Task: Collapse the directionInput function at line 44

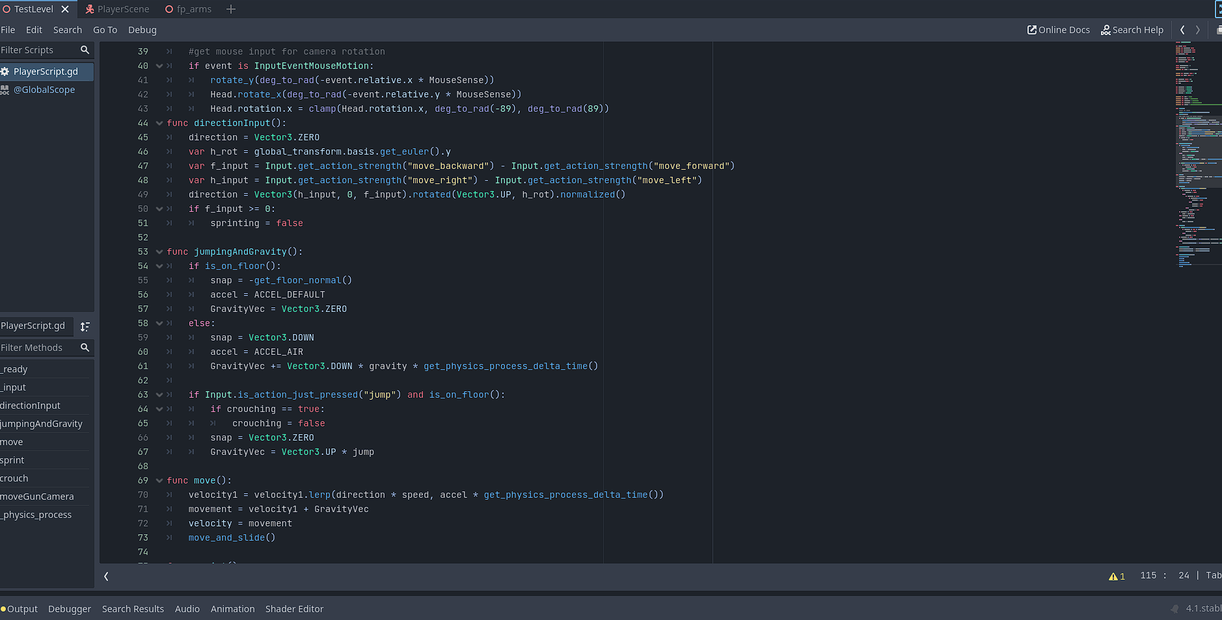Action: (159, 123)
